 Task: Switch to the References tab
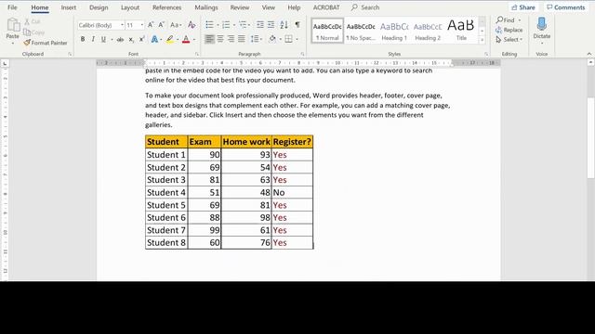point(166,7)
